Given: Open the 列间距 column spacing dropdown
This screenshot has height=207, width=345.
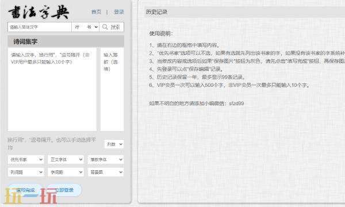Looking at the screenshot, I should (26, 172).
